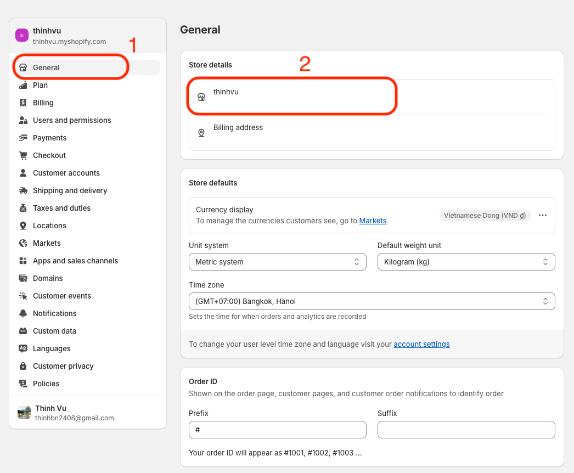Click the Order ID Suffix input field
The width and height of the screenshot is (574, 473).
pos(466,430)
